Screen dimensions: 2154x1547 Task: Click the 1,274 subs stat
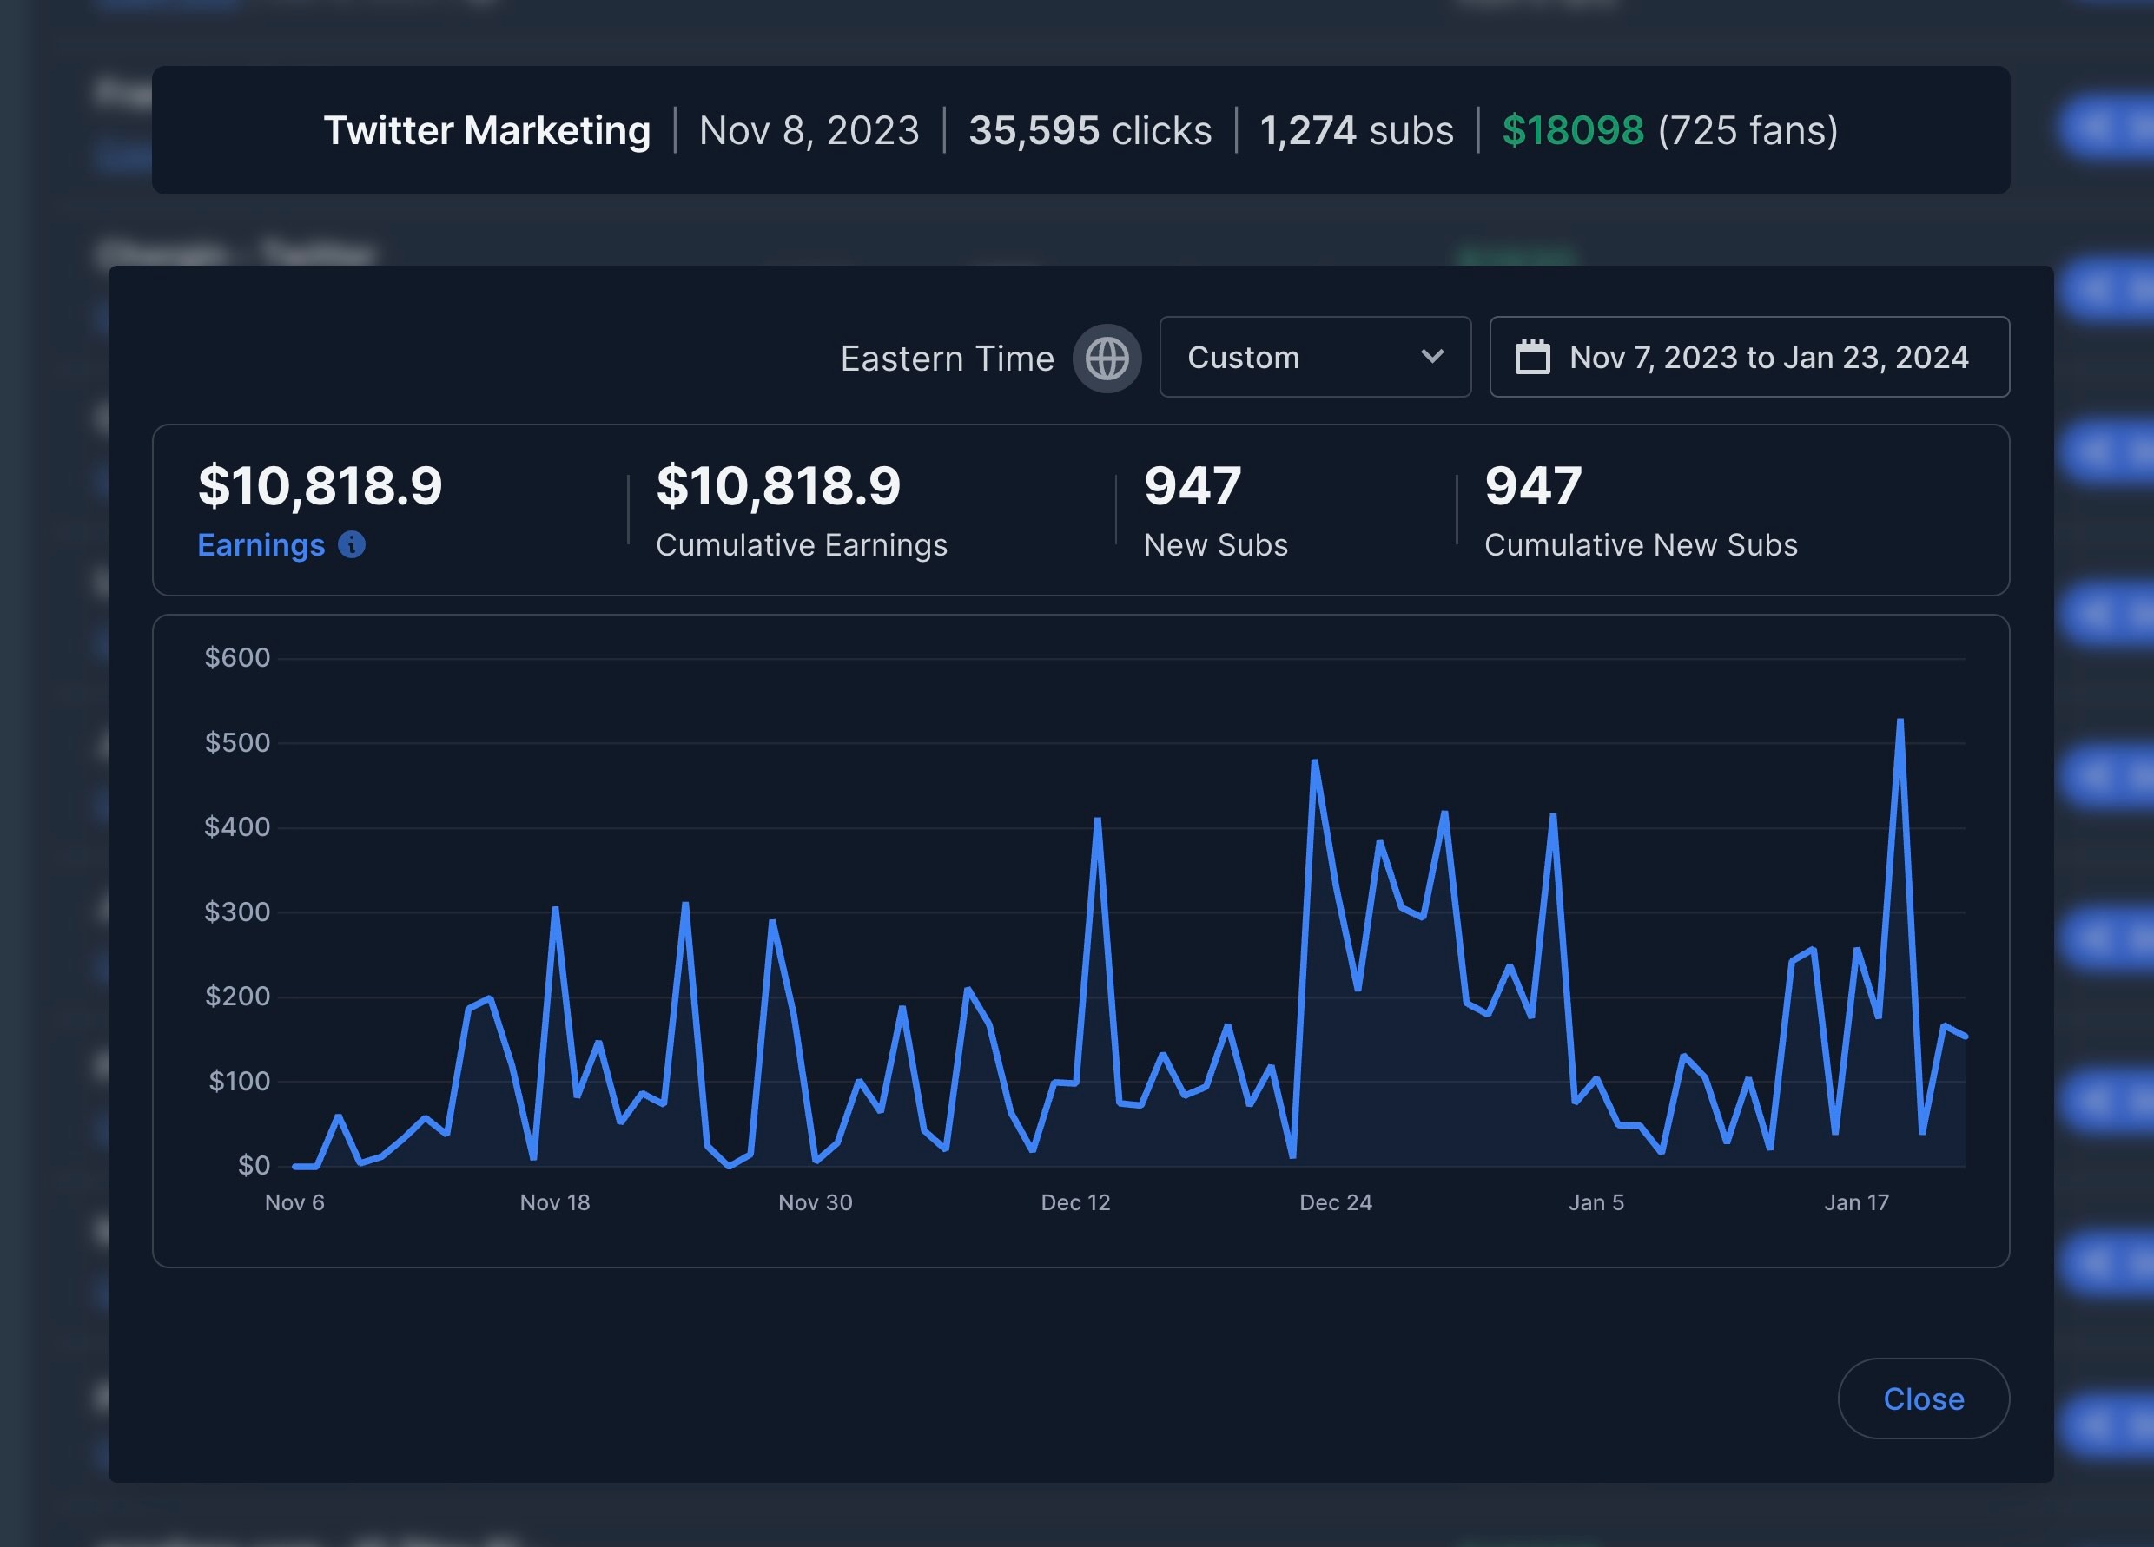(x=1356, y=130)
